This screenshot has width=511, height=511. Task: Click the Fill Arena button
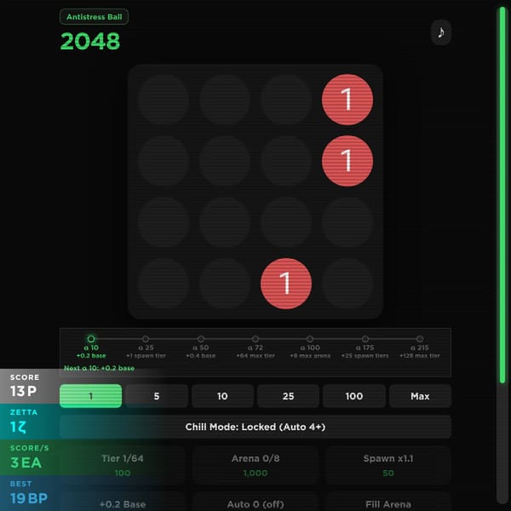(x=388, y=502)
